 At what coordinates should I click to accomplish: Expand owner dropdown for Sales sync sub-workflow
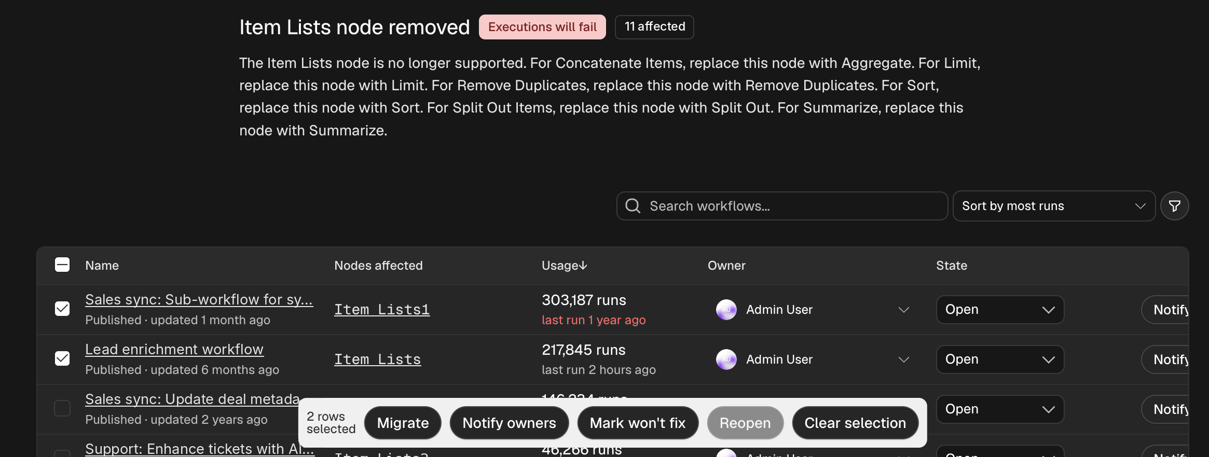(903, 310)
